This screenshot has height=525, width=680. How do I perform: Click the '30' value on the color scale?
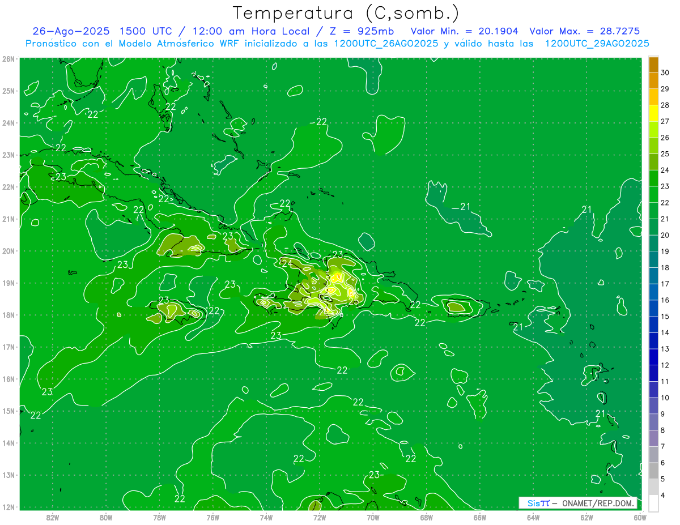(665, 72)
